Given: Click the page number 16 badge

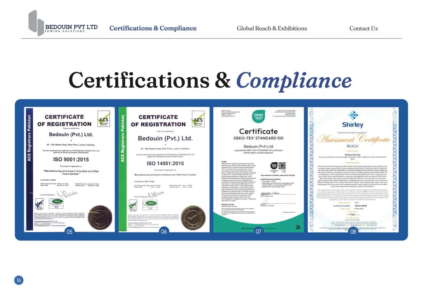Looking at the screenshot, I should coord(19,280).
